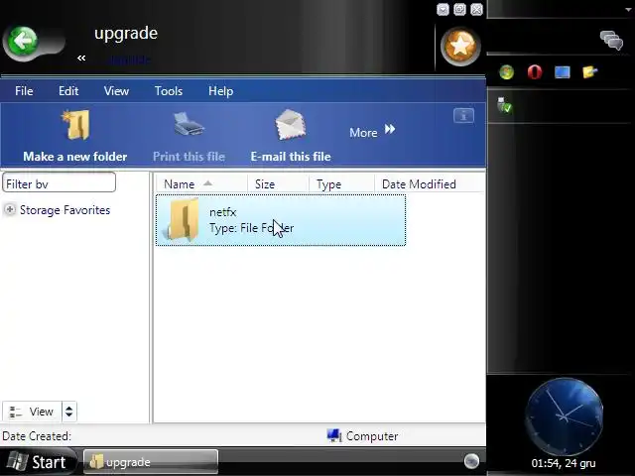The image size is (635, 476).
Task: Open the View menu in menu bar
Action: pos(116,90)
